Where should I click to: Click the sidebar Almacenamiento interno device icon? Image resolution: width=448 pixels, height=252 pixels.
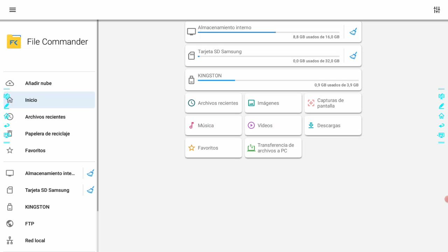click(10, 173)
